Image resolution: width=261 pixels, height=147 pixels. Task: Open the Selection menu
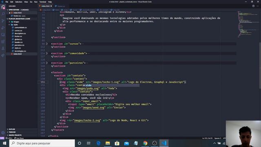tap(19, 2)
